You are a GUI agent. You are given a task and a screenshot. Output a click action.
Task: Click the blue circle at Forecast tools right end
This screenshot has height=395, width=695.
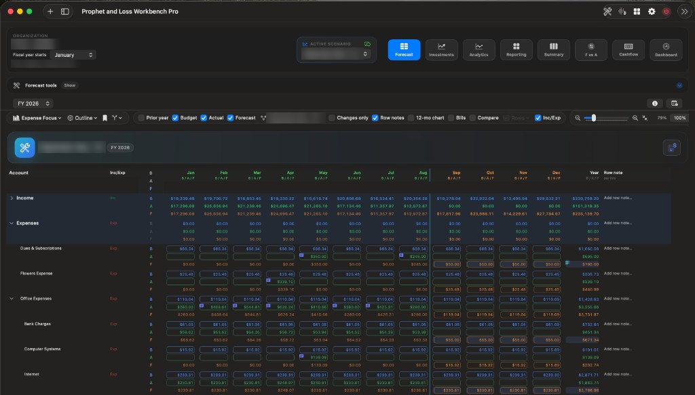pos(679,85)
